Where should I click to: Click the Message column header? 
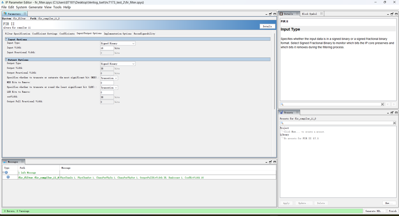[66, 168]
